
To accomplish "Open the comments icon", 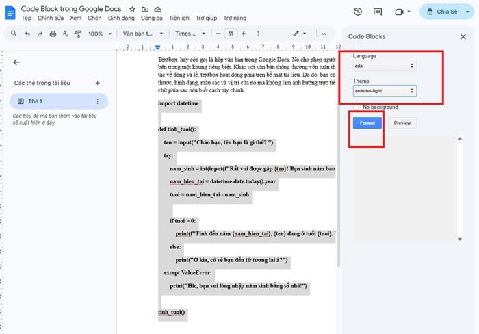I will (x=378, y=12).
